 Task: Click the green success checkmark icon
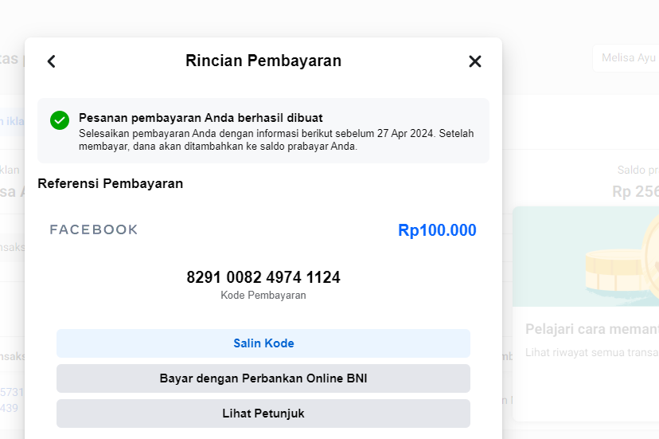[x=60, y=120]
